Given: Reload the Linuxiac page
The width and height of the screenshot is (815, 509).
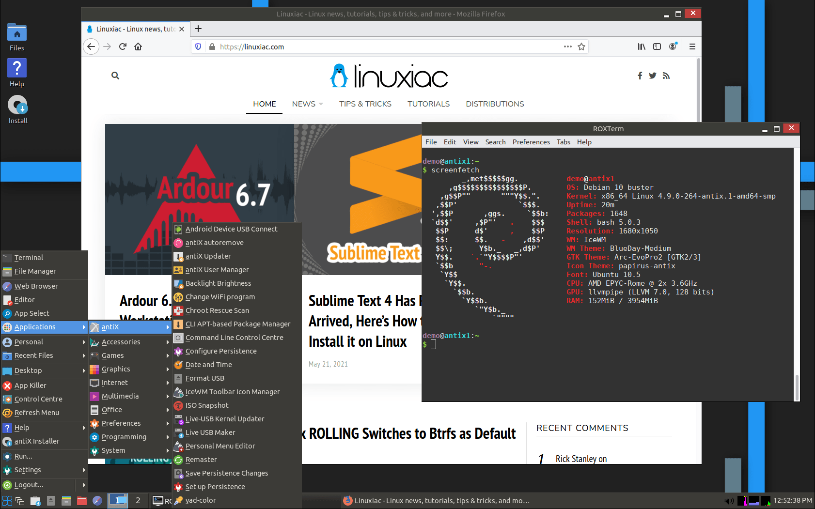Looking at the screenshot, I should pos(123,46).
